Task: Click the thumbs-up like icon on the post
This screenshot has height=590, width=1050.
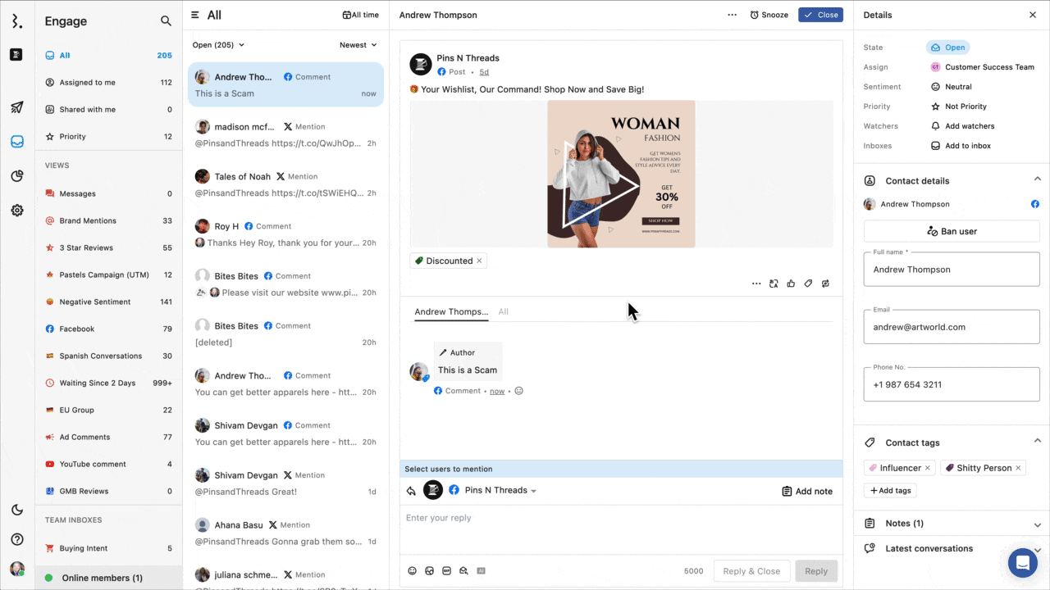Action: click(x=791, y=284)
